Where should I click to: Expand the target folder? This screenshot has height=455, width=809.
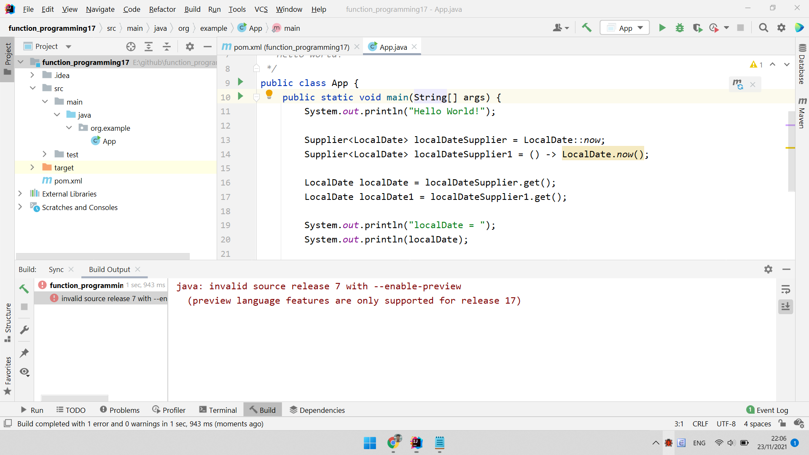click(x=32, y=167)
